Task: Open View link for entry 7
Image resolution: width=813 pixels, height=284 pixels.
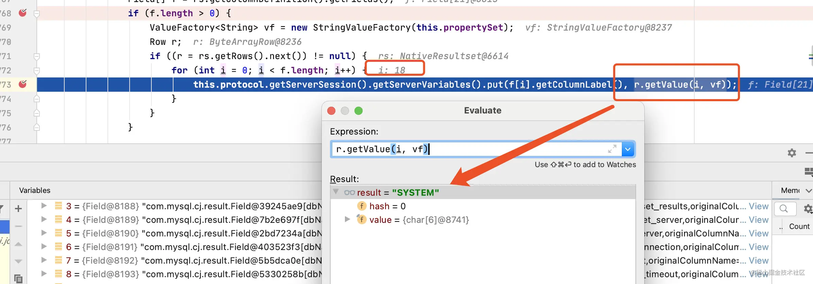Action: pyautogui.click(x=759, y=261)
